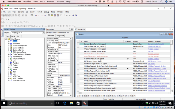The image size is (175, 109).
Task: Click the debug Start play icon
Action: (7, 23)
